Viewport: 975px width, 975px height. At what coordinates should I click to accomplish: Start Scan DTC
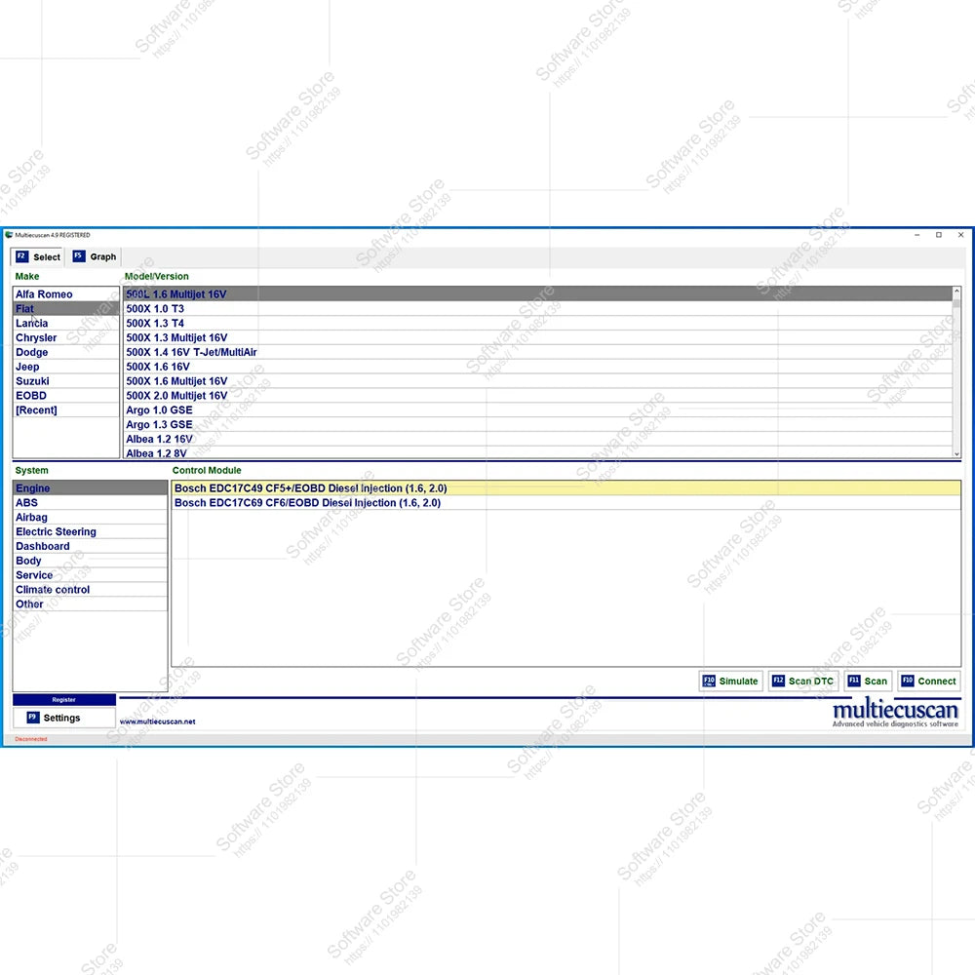coord(802,681)
